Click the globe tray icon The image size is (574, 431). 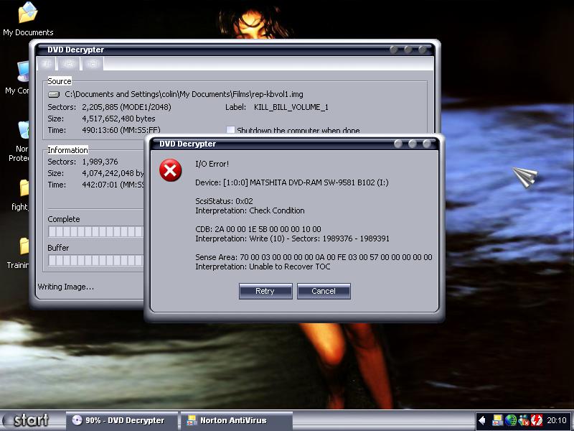click(x=511, y=420)
